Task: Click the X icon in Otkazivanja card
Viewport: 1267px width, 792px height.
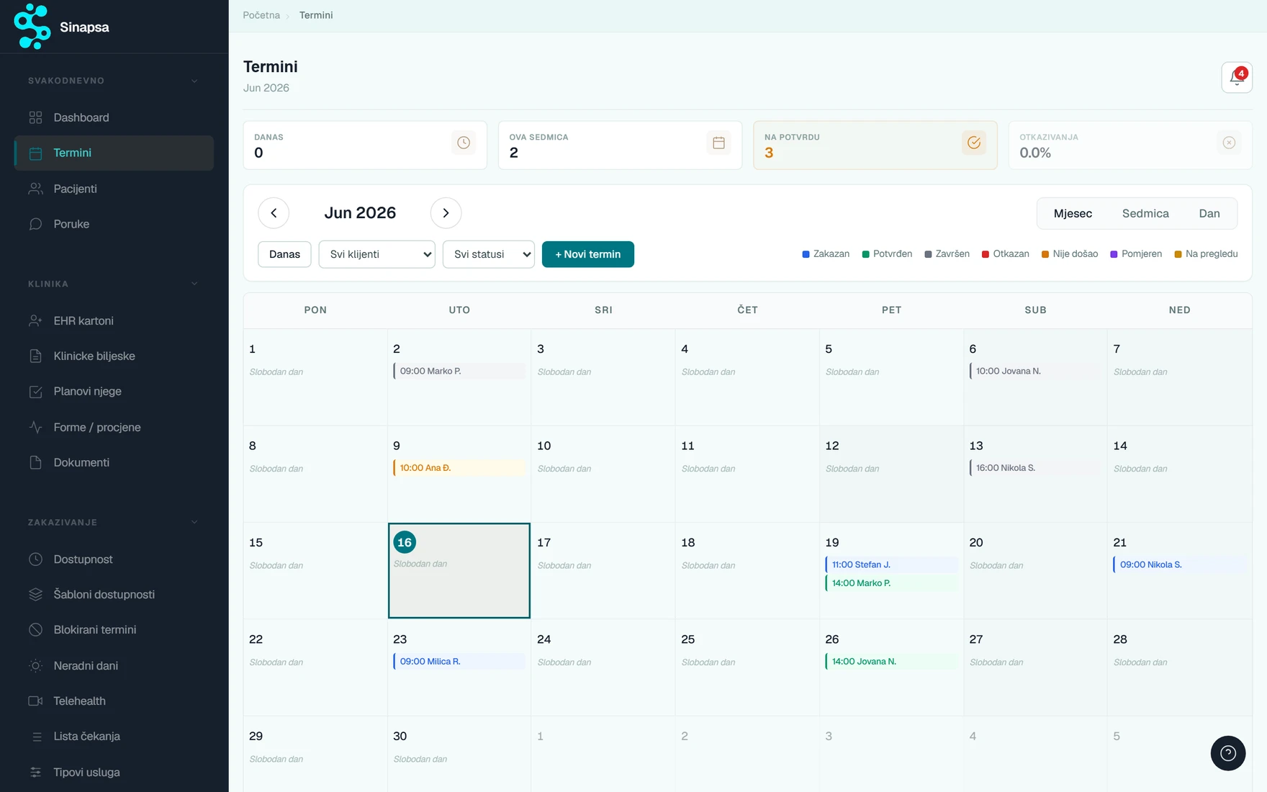Action: click(x=1229, y=143)
